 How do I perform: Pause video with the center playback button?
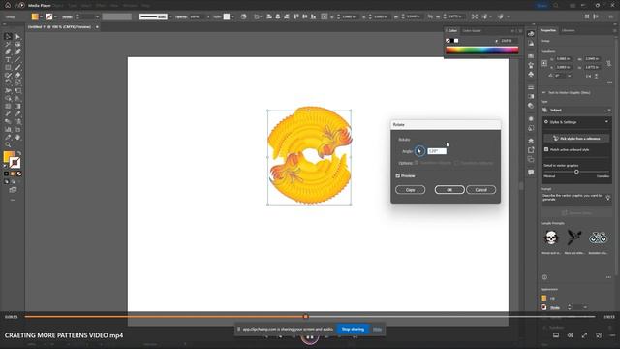pos(310,336)
